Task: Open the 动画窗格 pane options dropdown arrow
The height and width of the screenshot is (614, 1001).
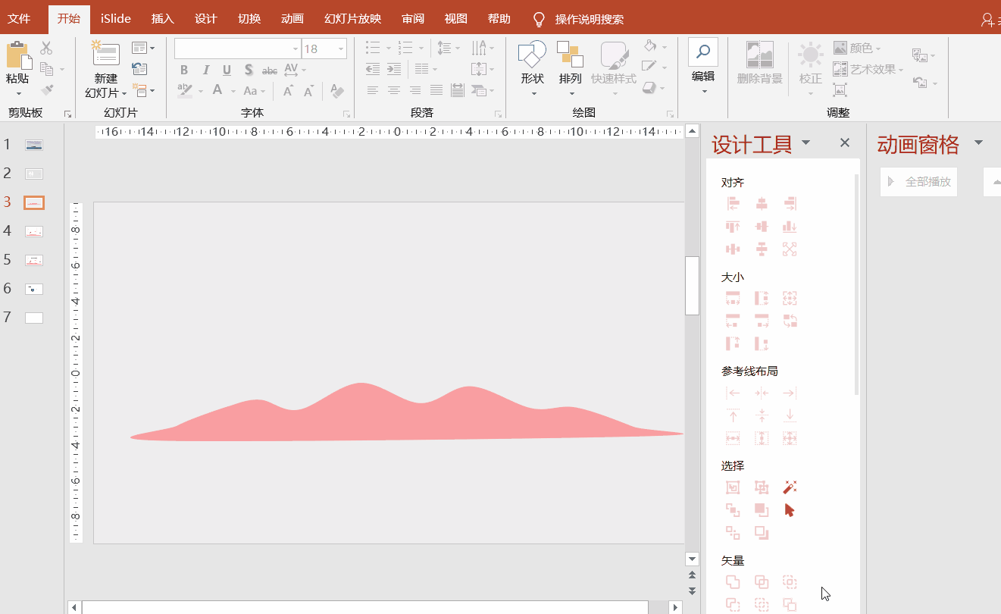Action: coord(978,143)
